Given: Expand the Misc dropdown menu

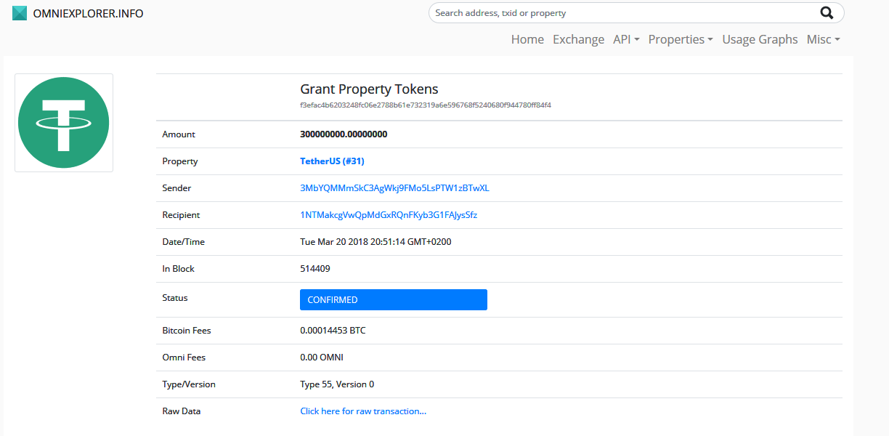Looking at the screenshot, I should coord(823,39).
